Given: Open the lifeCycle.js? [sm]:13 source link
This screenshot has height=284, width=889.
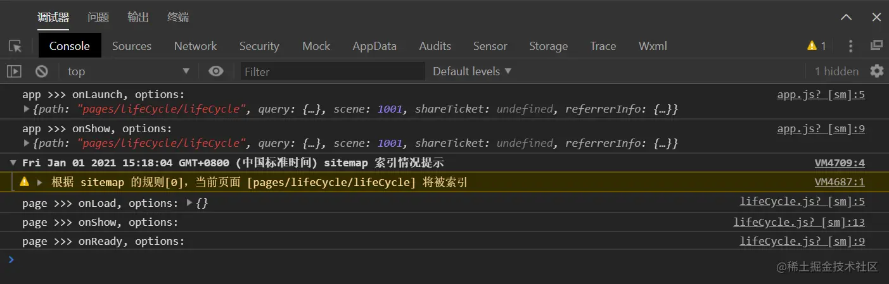Looking at the screenshot, I should [798, 222].
